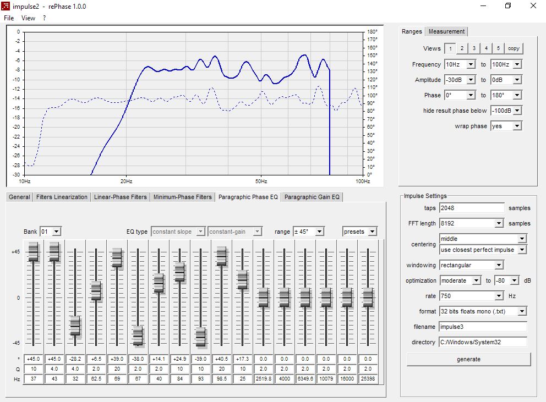Click the 32 Hz band slider handle
This screenshot has height=402, width=546.
75,326
